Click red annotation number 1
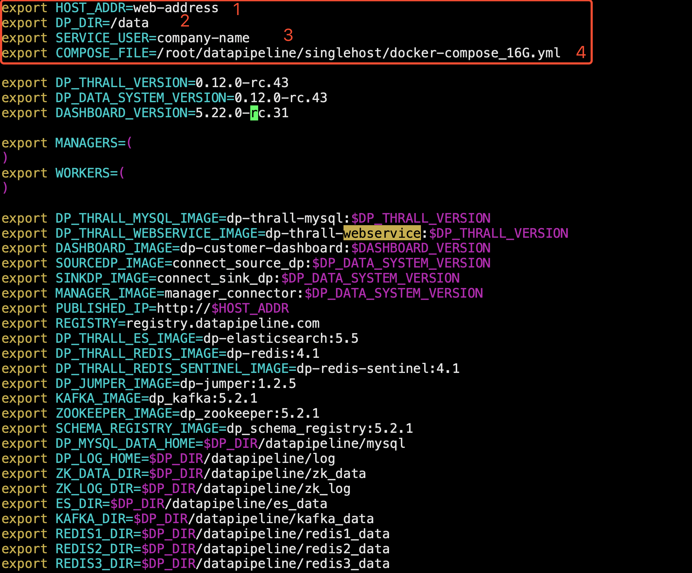This screenshot has width=692, height=573. point(237,9)
